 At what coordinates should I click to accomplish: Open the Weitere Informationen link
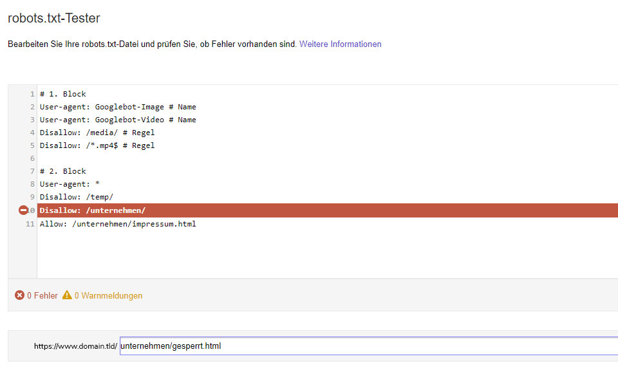[x=340, y=44]
